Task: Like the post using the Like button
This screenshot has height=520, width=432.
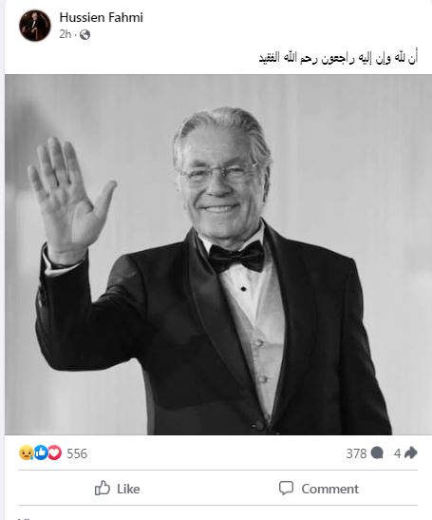Action: (x=117, y=489)
